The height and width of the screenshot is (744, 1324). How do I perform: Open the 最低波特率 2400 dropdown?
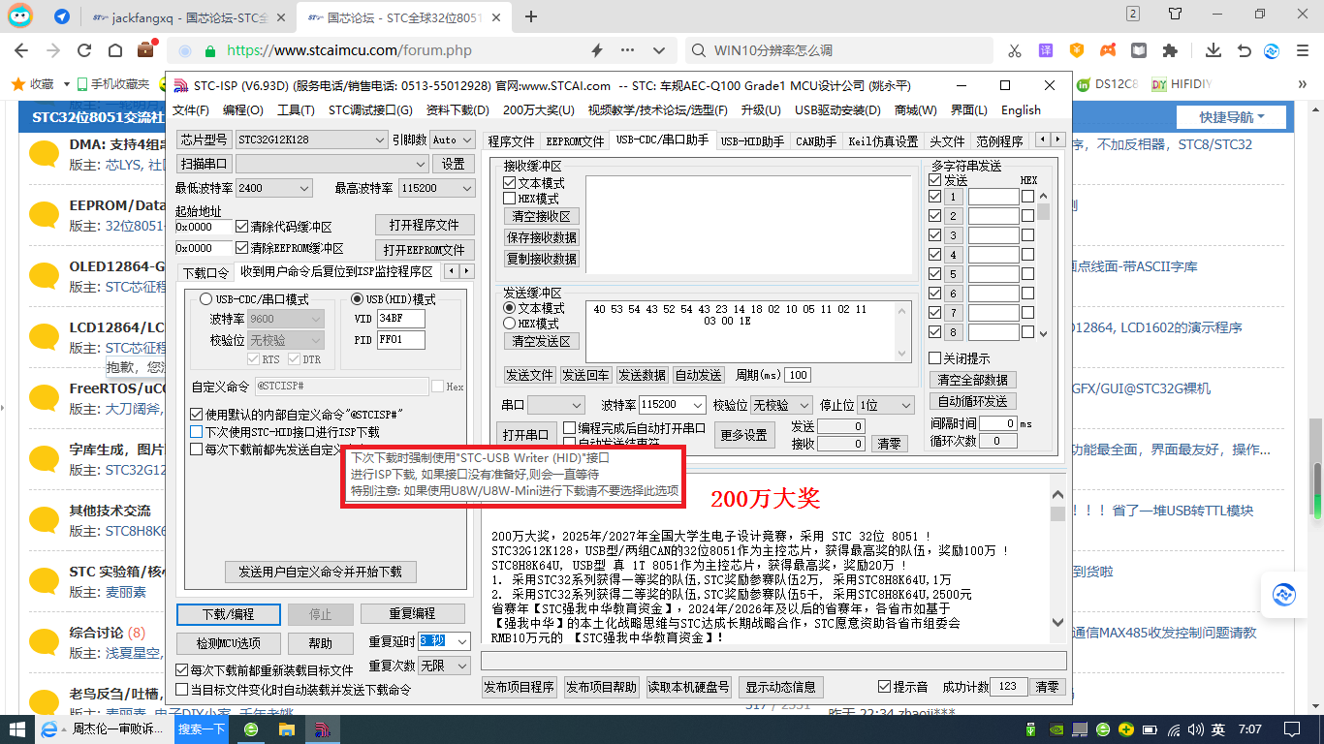click(x=273, y=188)
